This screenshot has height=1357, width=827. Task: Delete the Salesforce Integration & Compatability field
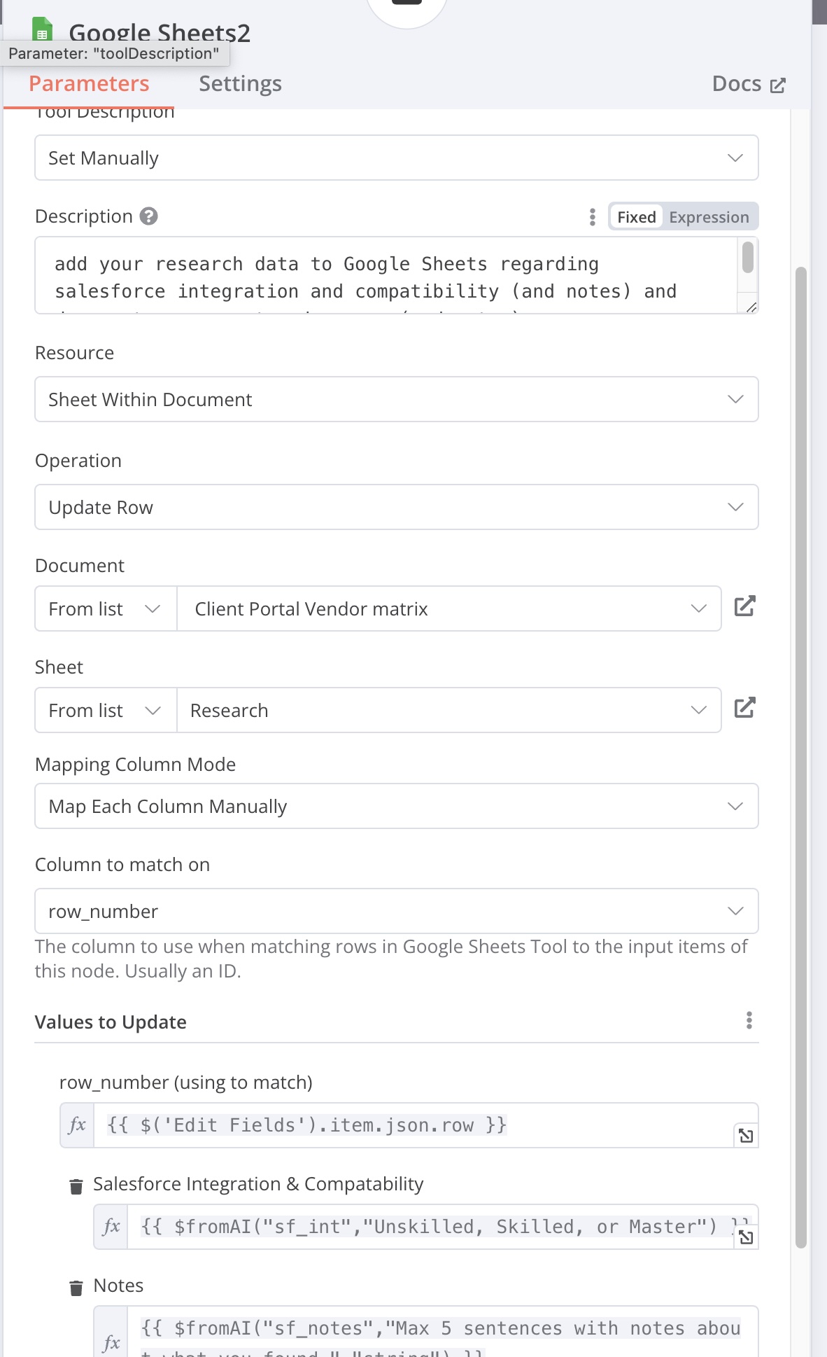tap(76, 1186)
